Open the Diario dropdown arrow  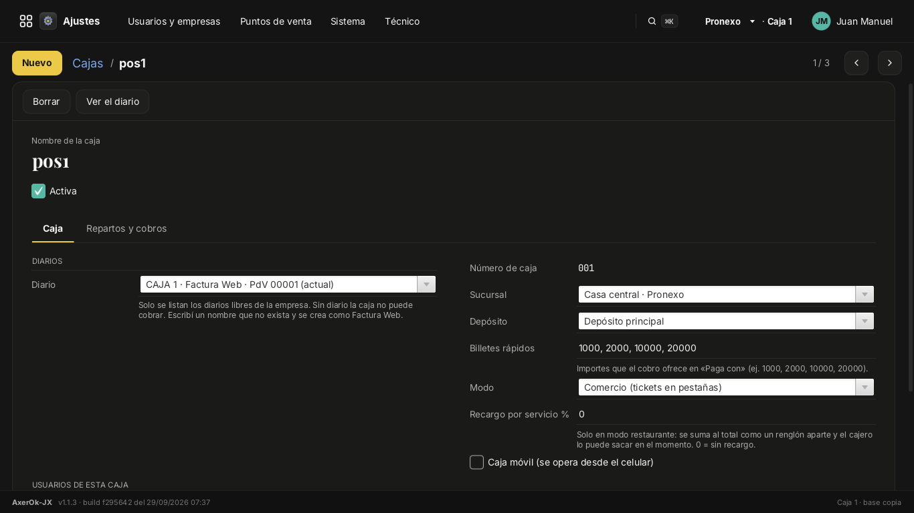coord(426,285)
